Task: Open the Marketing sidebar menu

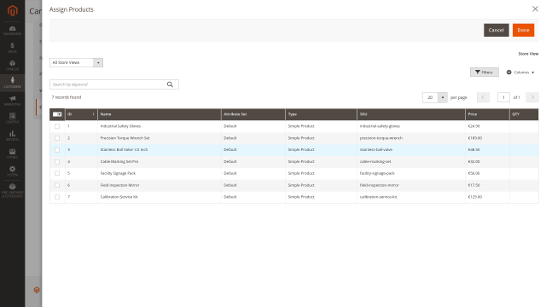Action: click(12, 101)
